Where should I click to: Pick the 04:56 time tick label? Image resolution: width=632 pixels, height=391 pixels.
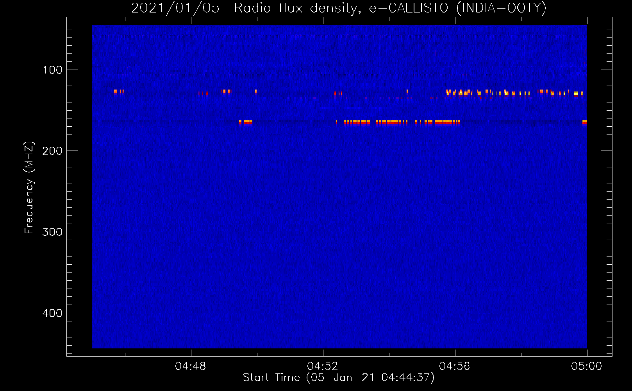(x=455, y=366)
